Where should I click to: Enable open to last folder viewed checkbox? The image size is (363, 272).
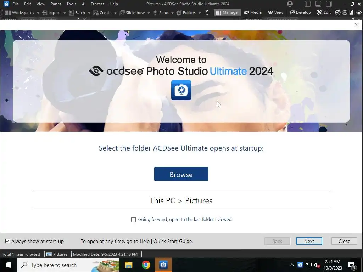[133, 220]
